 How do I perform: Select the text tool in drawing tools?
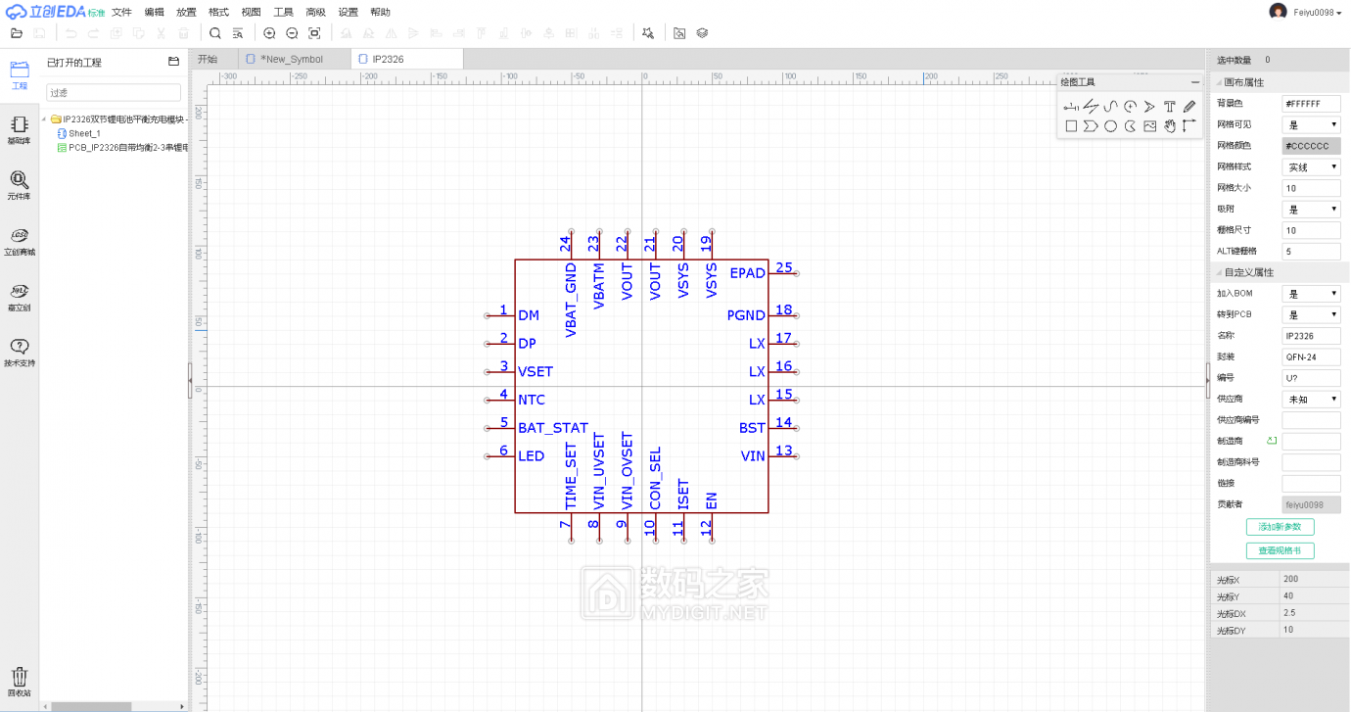point(1169,106)
